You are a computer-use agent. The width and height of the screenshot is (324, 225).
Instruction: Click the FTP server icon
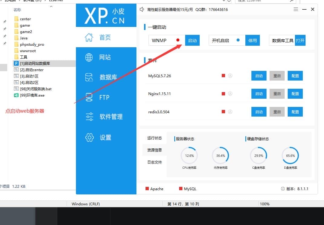click(89, 97)
